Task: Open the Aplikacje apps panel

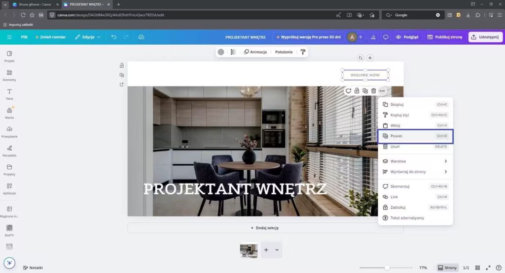Action: point(9,189)
